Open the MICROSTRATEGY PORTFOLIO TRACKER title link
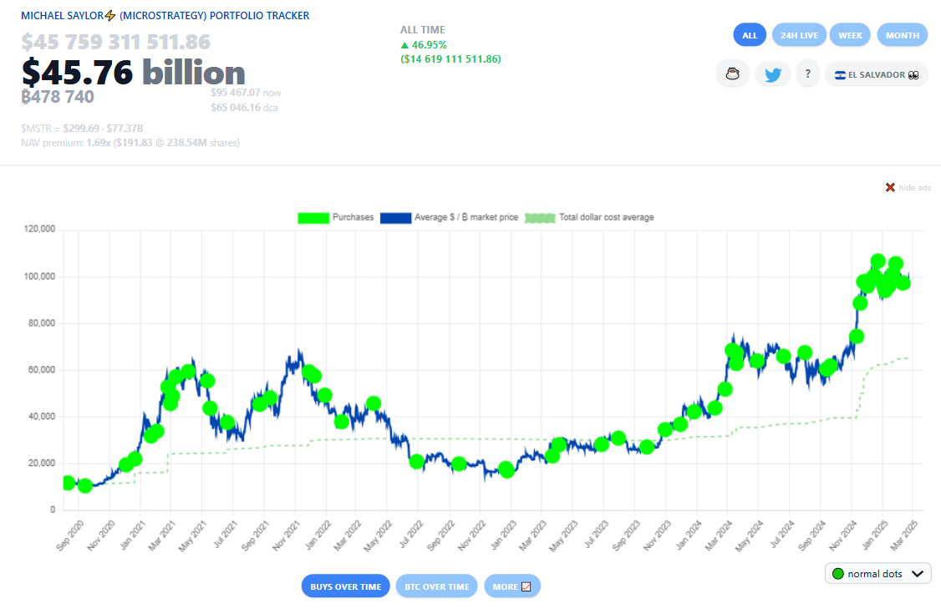This screenshot has height=609, width=941. coord(213,15)
